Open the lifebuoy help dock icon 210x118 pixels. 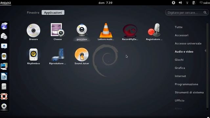click(4, 96)
